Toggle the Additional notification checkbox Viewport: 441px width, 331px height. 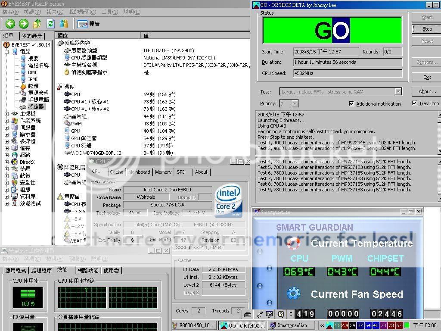(351, 104)
